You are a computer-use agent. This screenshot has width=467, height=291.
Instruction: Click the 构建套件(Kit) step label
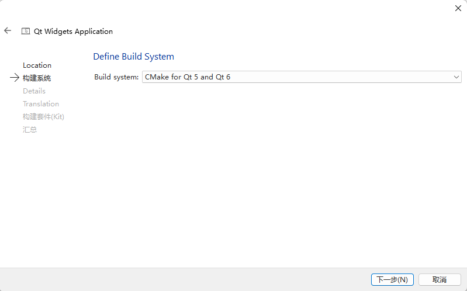click(x=43, y=116)
